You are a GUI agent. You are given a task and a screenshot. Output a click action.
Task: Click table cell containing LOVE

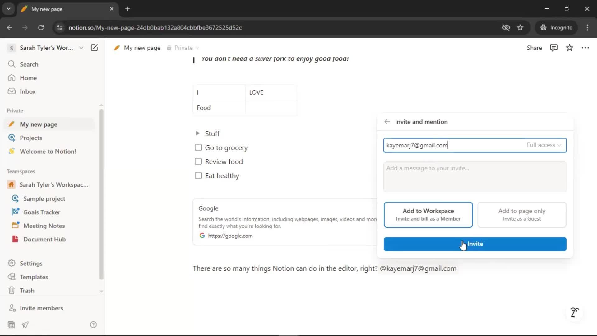271,92
